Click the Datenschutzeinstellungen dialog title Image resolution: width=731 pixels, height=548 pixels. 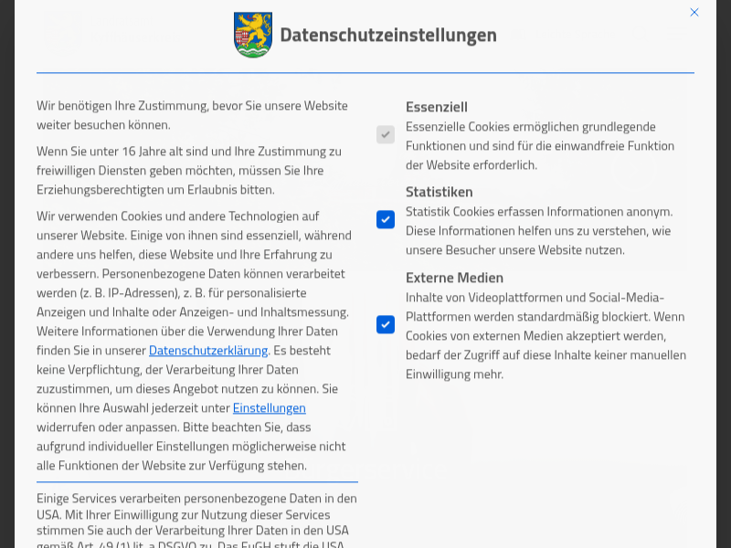coord(388,35)
